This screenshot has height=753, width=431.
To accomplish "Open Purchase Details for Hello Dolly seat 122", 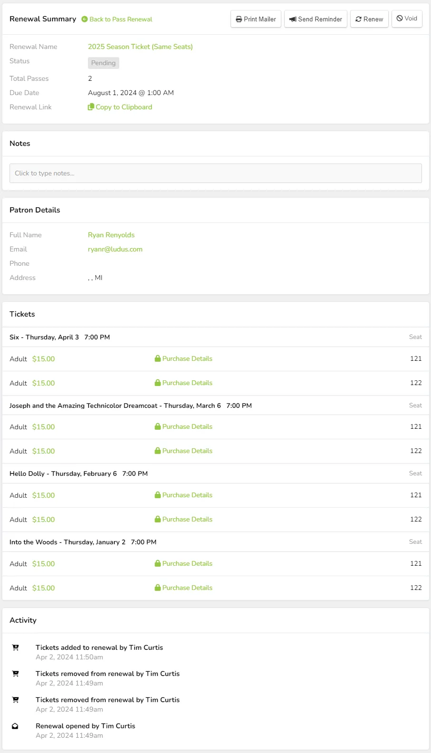I will click(187, 520).
